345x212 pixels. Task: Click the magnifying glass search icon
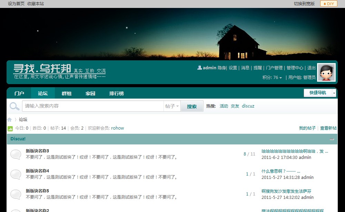point(14,106)
